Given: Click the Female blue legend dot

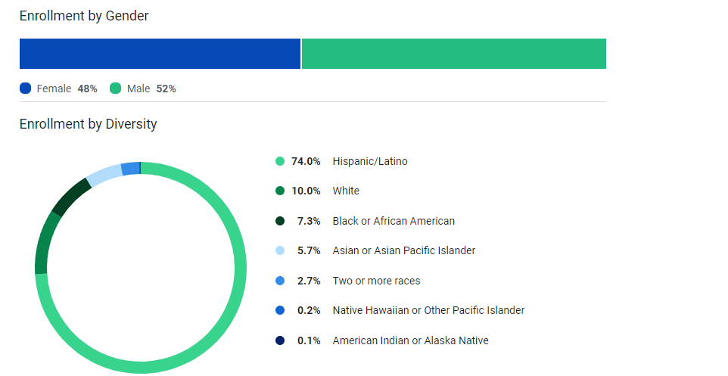Looking at the screenshot, I should pyautogui.click(x=26, y=89).
